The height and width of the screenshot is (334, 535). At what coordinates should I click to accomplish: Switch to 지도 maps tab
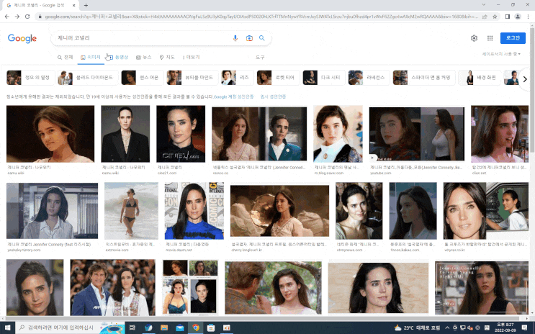click(167, 58)
